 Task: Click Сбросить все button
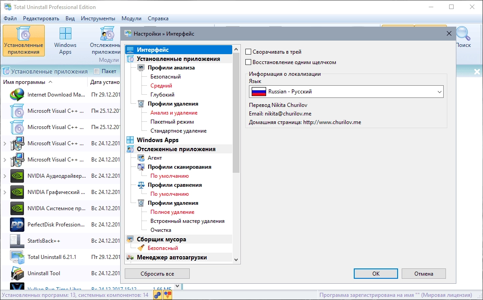157,273
